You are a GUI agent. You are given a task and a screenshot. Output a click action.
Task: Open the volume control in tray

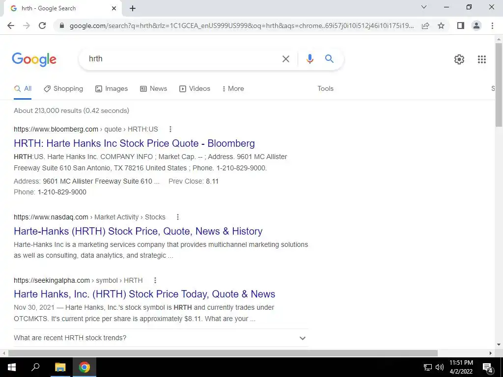440,367
